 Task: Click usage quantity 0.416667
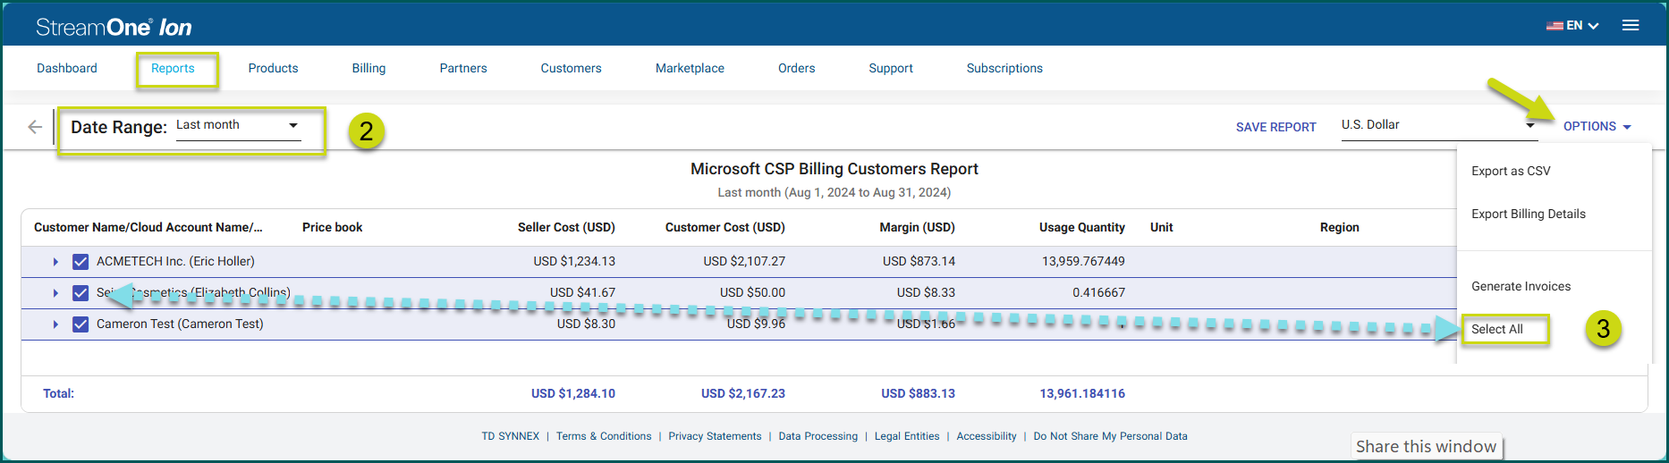point(1098,292)
